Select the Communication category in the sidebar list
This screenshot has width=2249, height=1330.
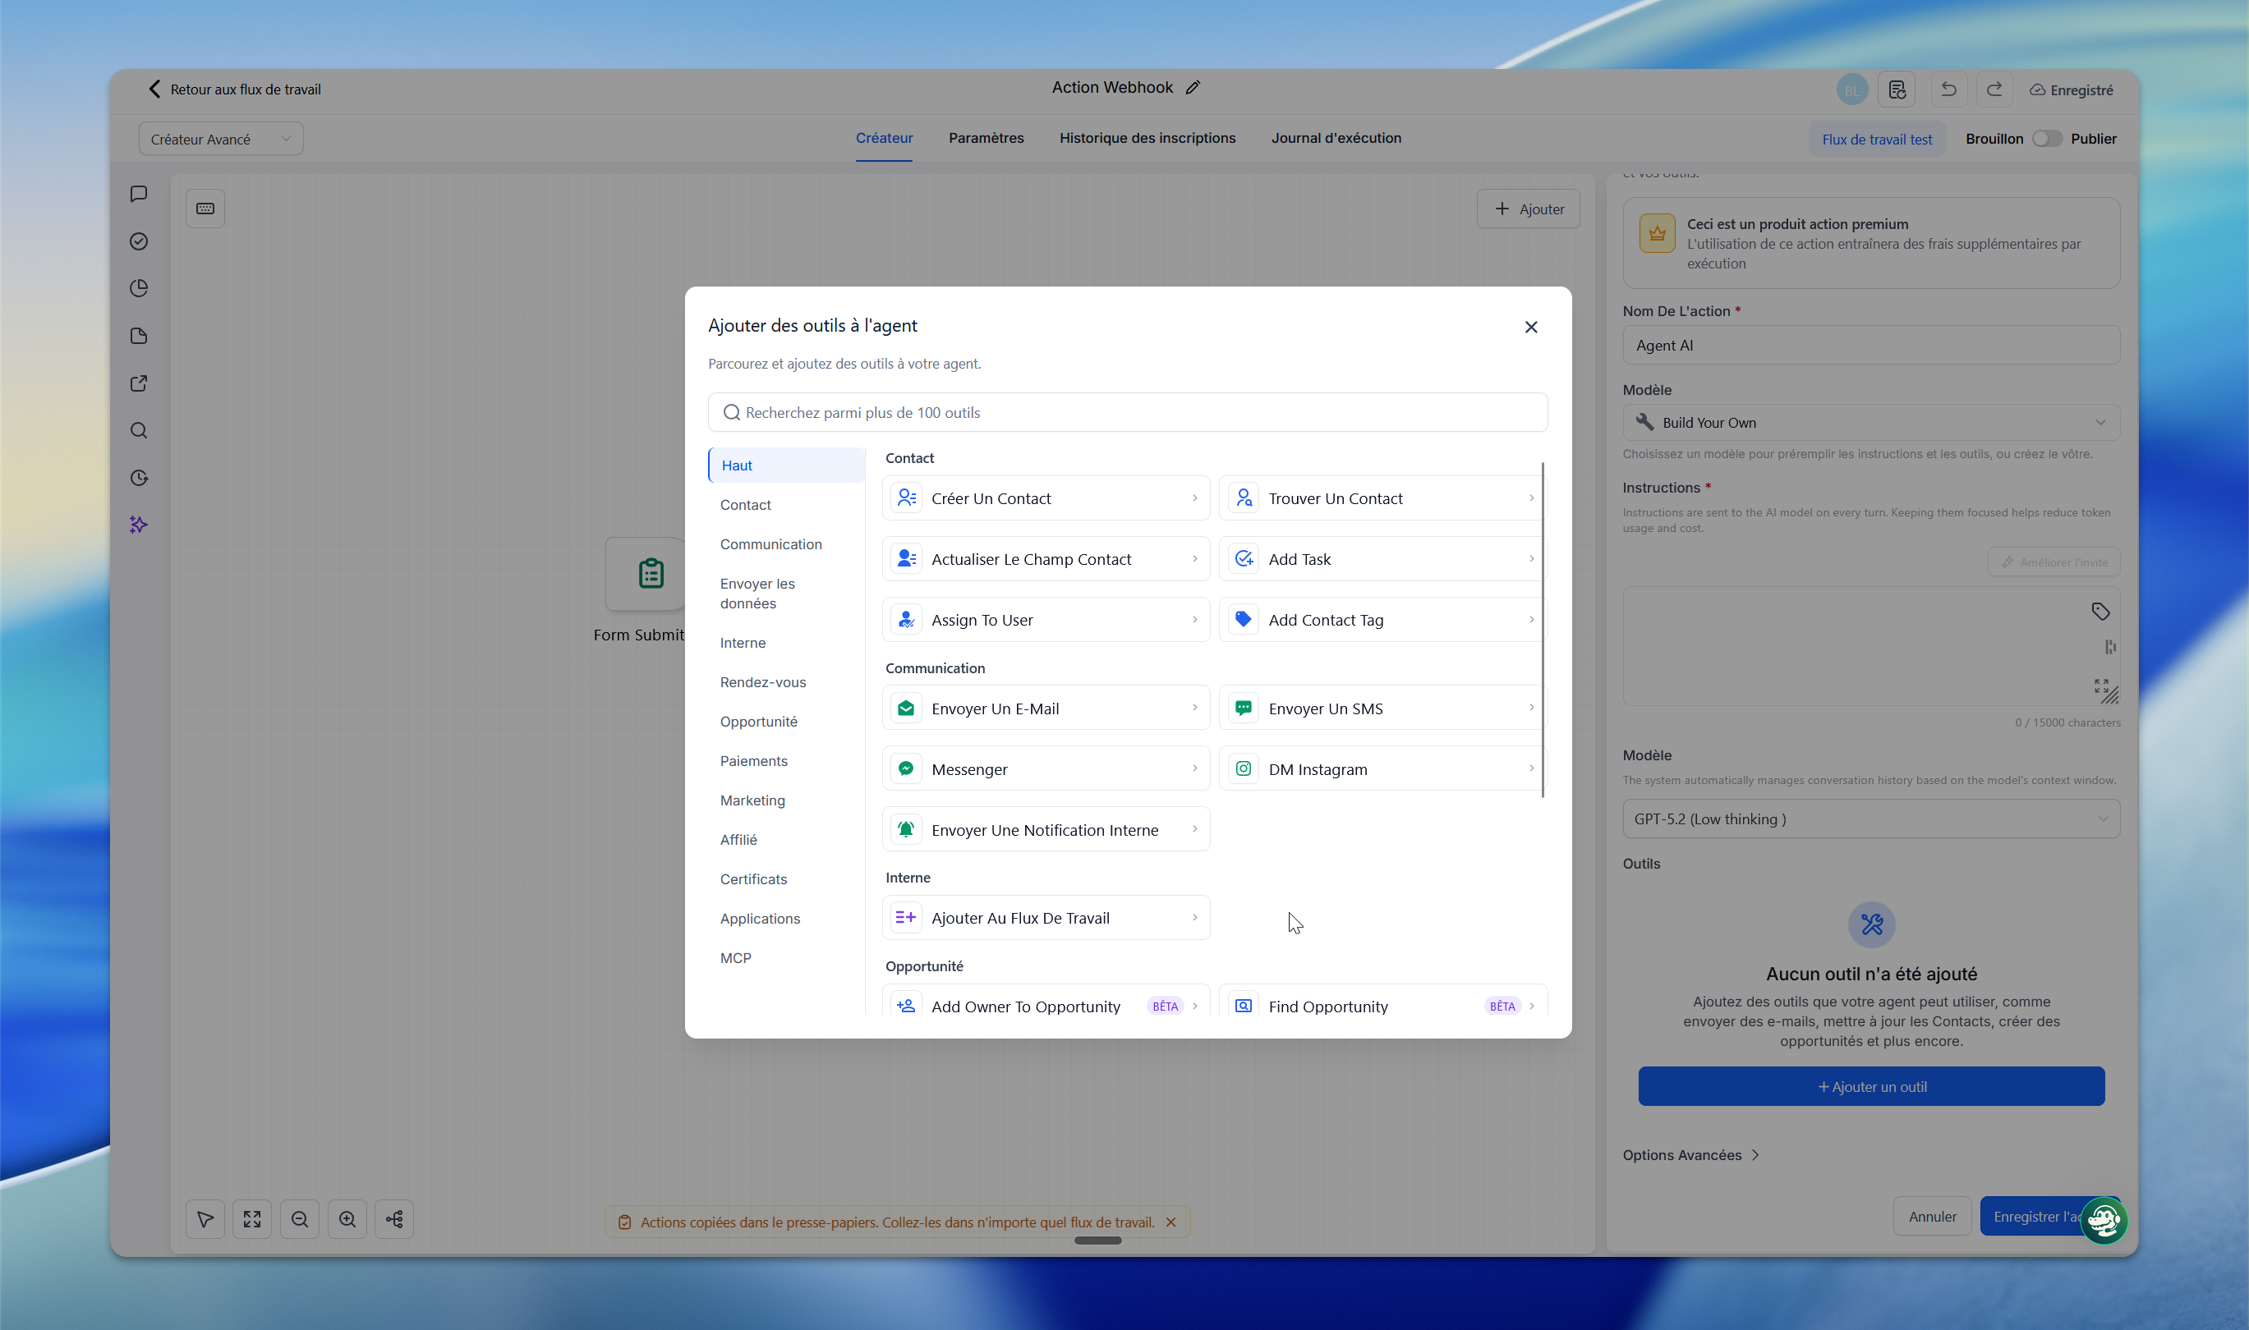771,544
